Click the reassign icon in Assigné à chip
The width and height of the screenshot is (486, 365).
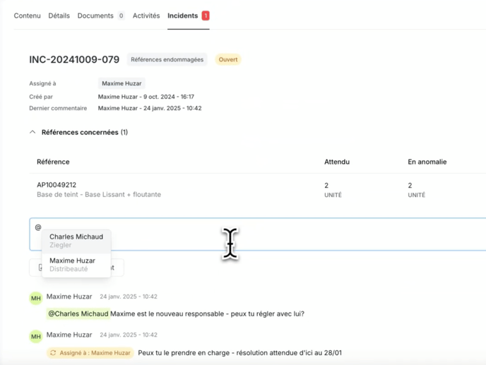53,353
